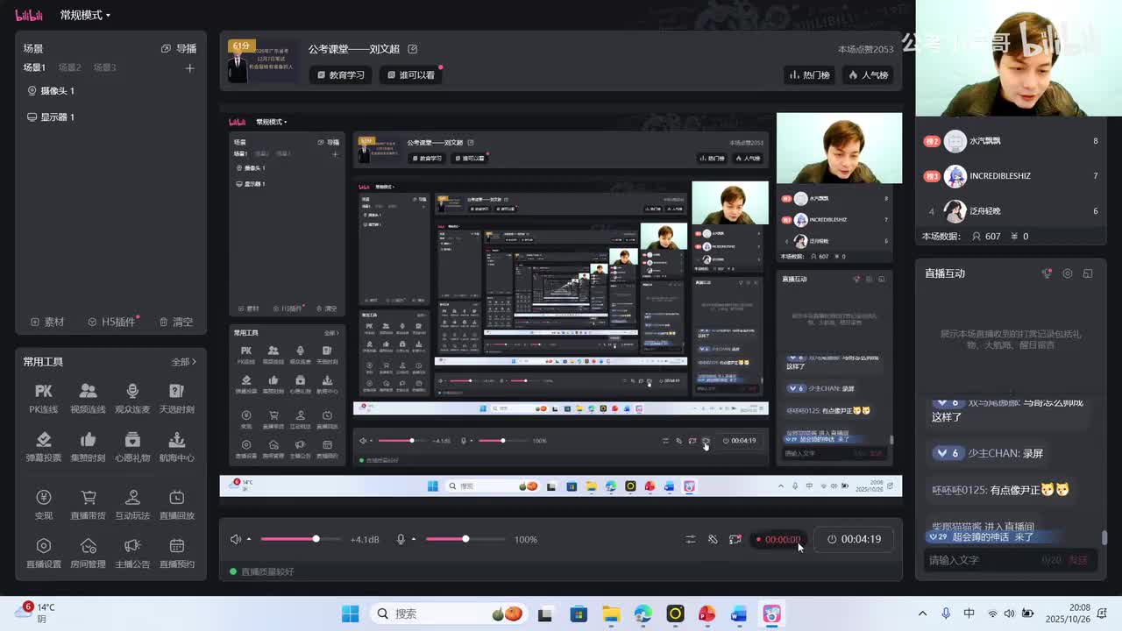Send the chat message with 发送
1122x631 pixels.
(1078, 560)
